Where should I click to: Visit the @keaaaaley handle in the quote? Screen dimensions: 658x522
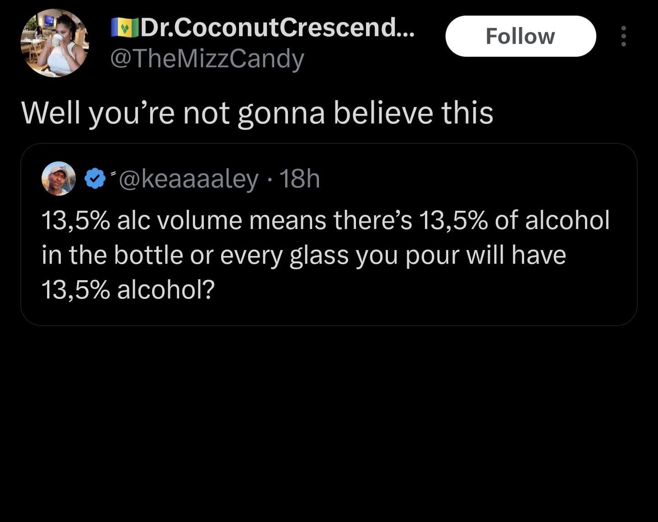click(189, 179)
